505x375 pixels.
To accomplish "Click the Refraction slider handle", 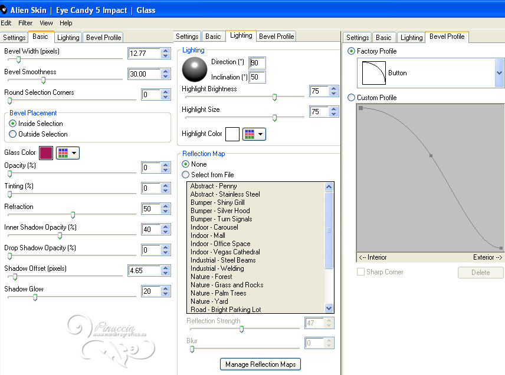I will [x=73, y=215].
